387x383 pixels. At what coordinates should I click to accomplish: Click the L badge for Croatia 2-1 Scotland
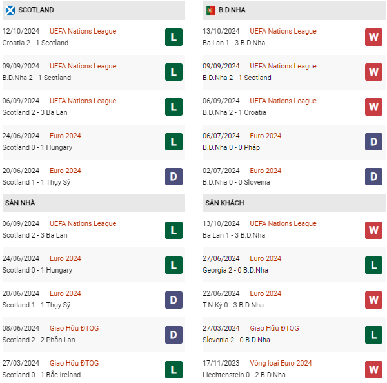(174, 37)
